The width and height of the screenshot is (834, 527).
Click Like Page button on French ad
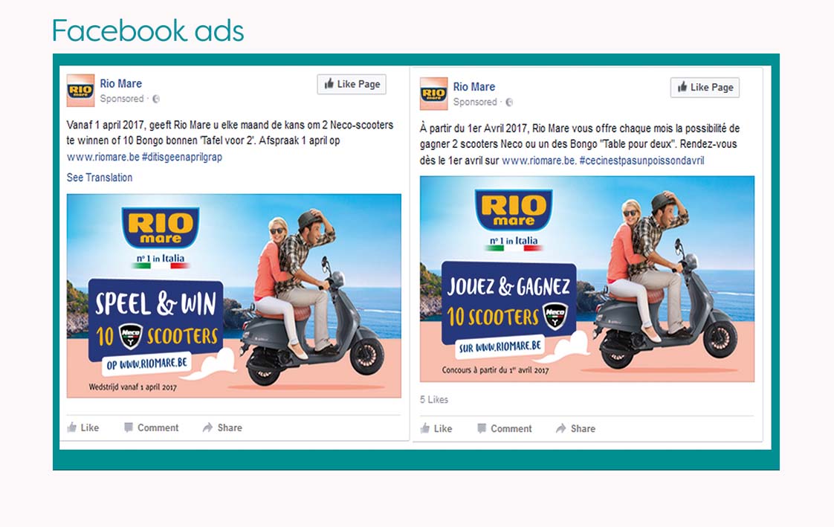(705, 87)
